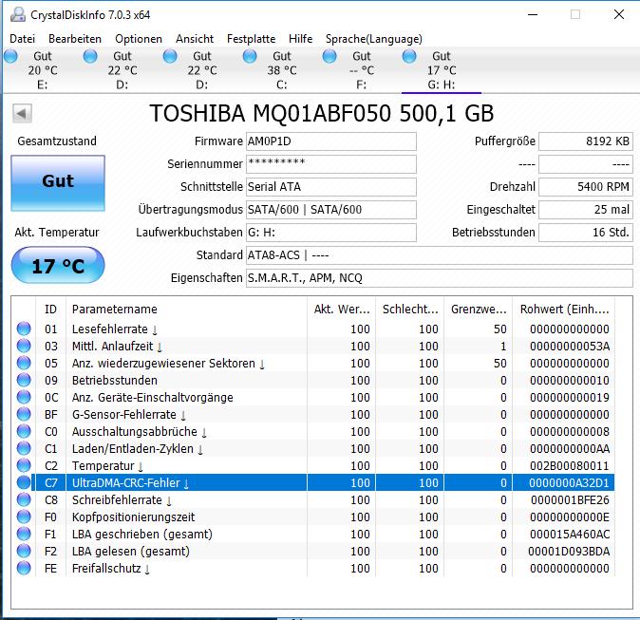Click the CrystalDiskInfo app icon in title bar
This screenshot has width=640, height=620.
[18, 14]
